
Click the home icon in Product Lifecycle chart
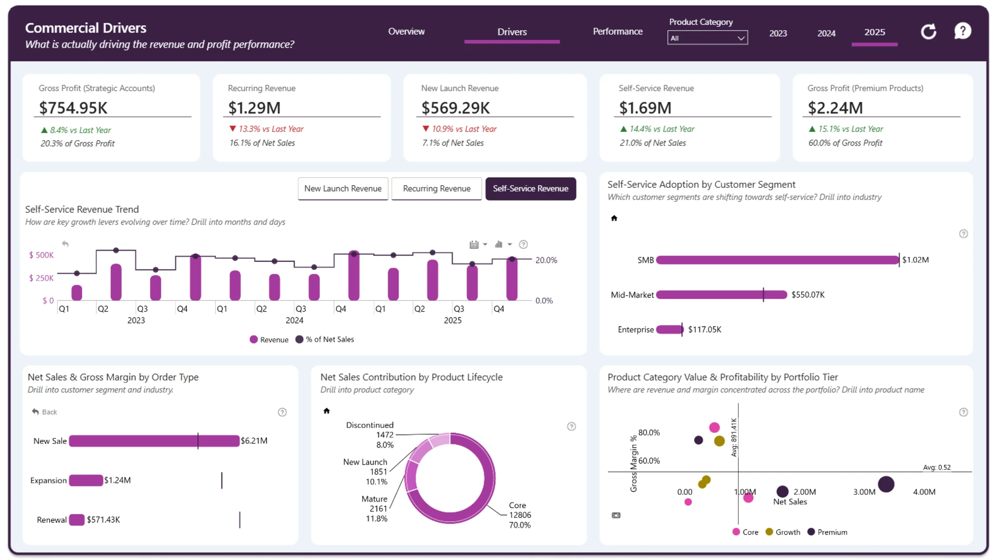pos(327,410)
